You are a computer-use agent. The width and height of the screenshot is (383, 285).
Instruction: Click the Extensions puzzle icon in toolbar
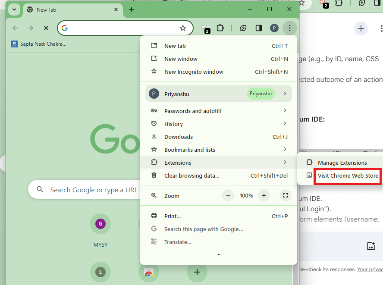(x=220, y=28)
